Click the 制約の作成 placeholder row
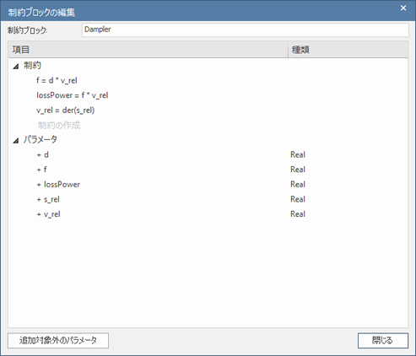The image size is (416, 356). [x=59, y=125]
